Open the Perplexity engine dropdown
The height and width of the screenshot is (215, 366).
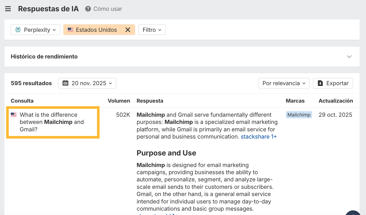coord(35,30)
